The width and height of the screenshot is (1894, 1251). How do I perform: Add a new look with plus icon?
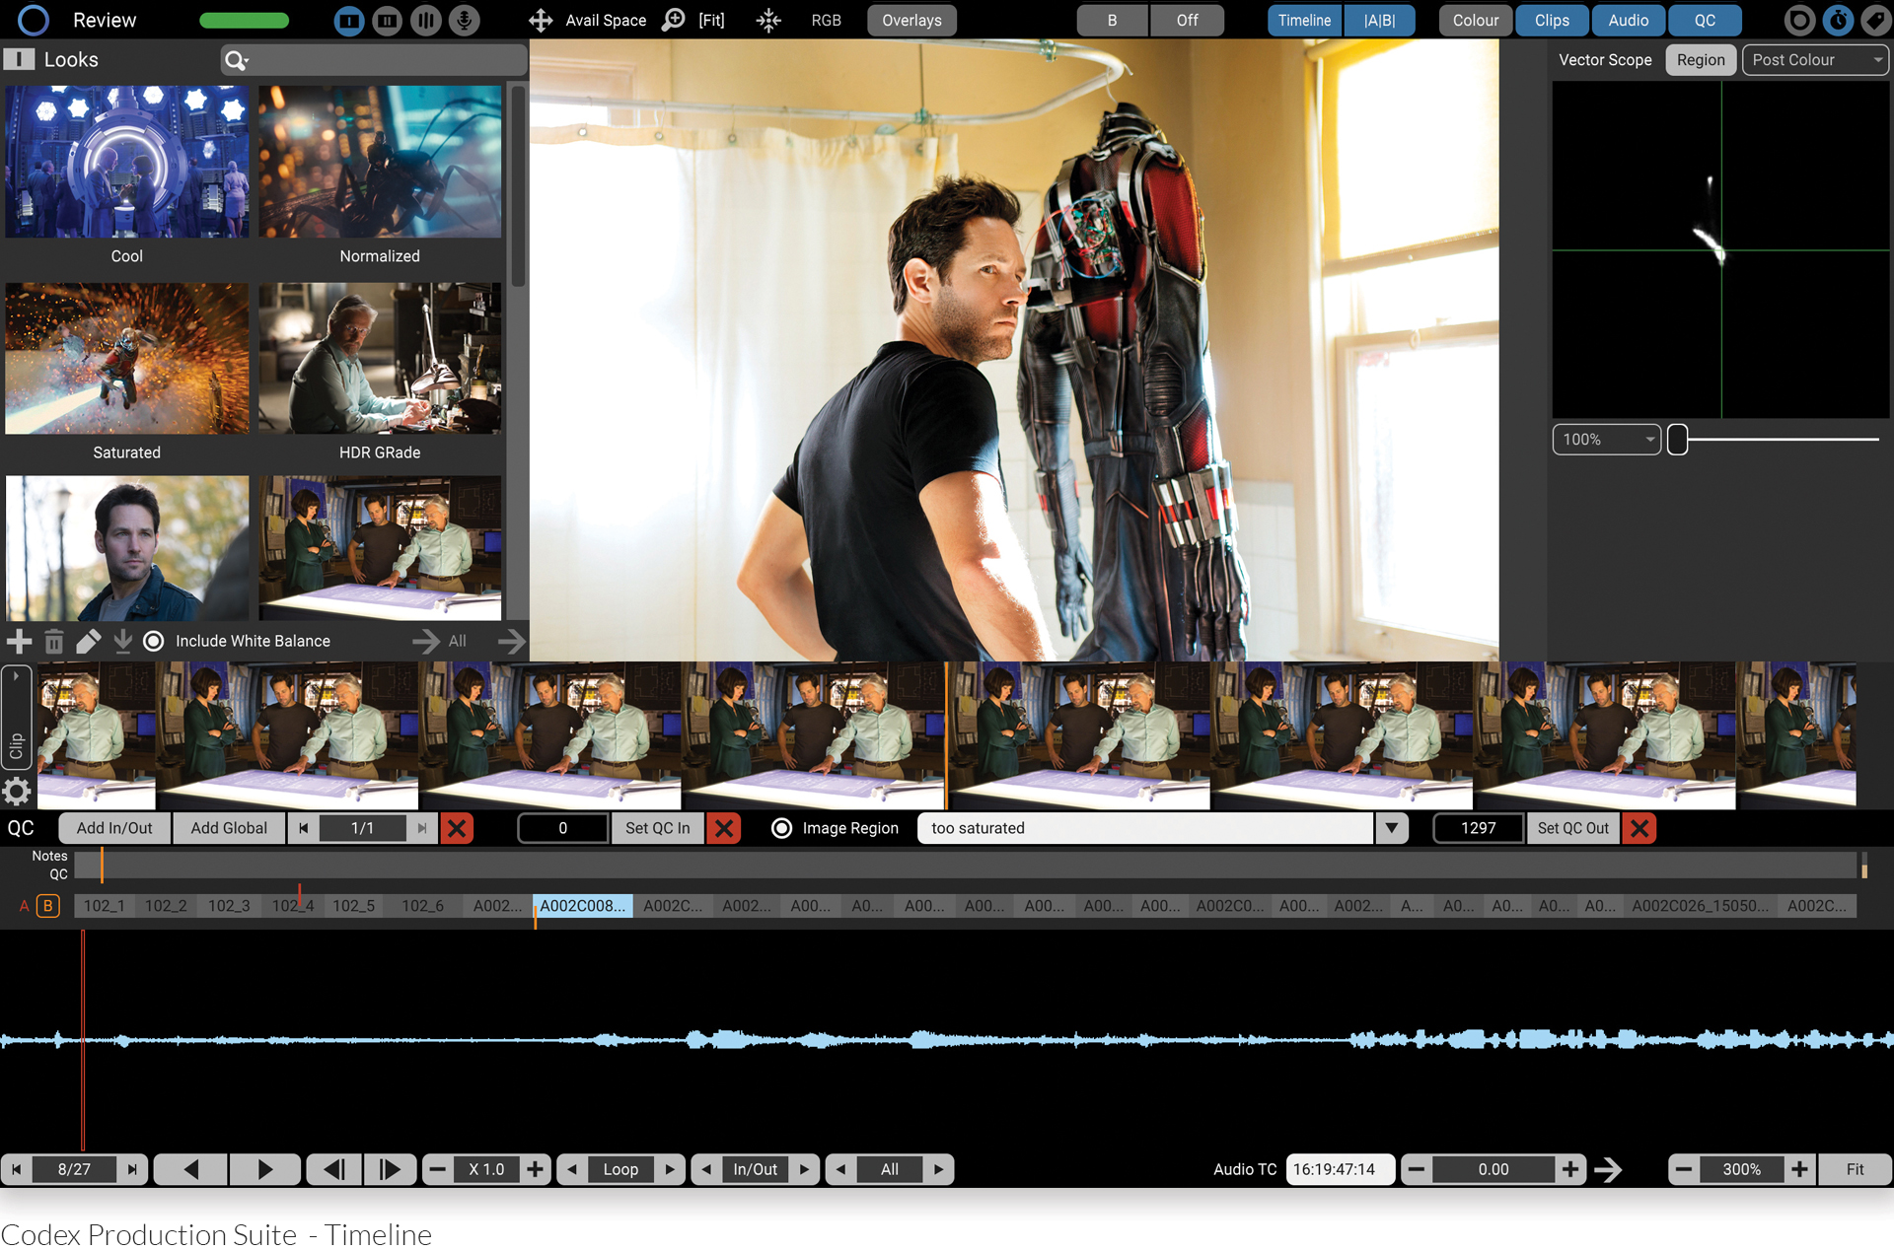pyautogui.click(x=19, y=642)
